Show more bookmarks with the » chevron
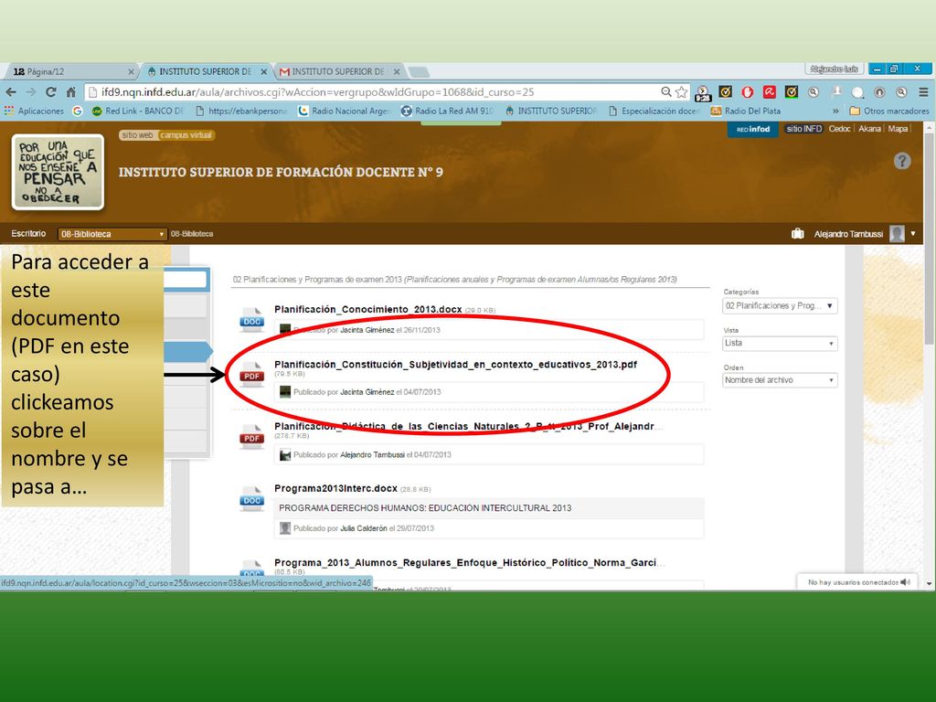936x702 pixels. pos(835,111)
